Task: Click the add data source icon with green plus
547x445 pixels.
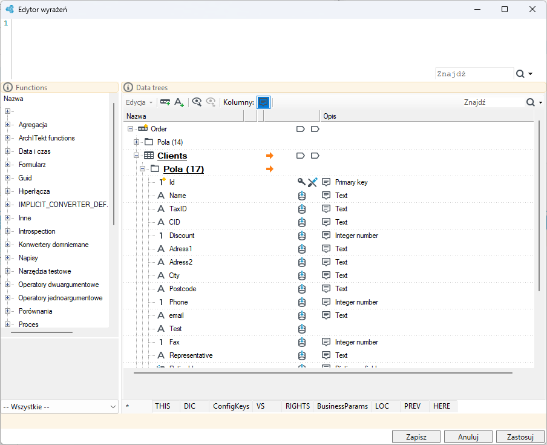Action: (165, 102)
